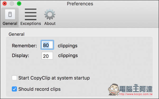Enable Start CopyClip at system startup checkbox
Image resolution: width=159 pixels, height=99 pixels.
14,78
